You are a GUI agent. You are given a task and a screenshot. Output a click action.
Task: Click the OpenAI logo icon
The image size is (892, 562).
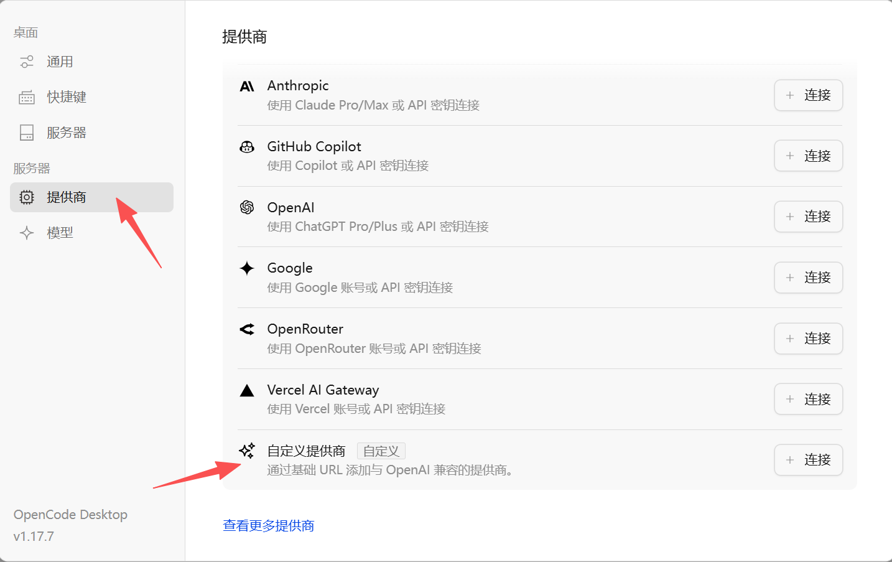click(247, 207)
